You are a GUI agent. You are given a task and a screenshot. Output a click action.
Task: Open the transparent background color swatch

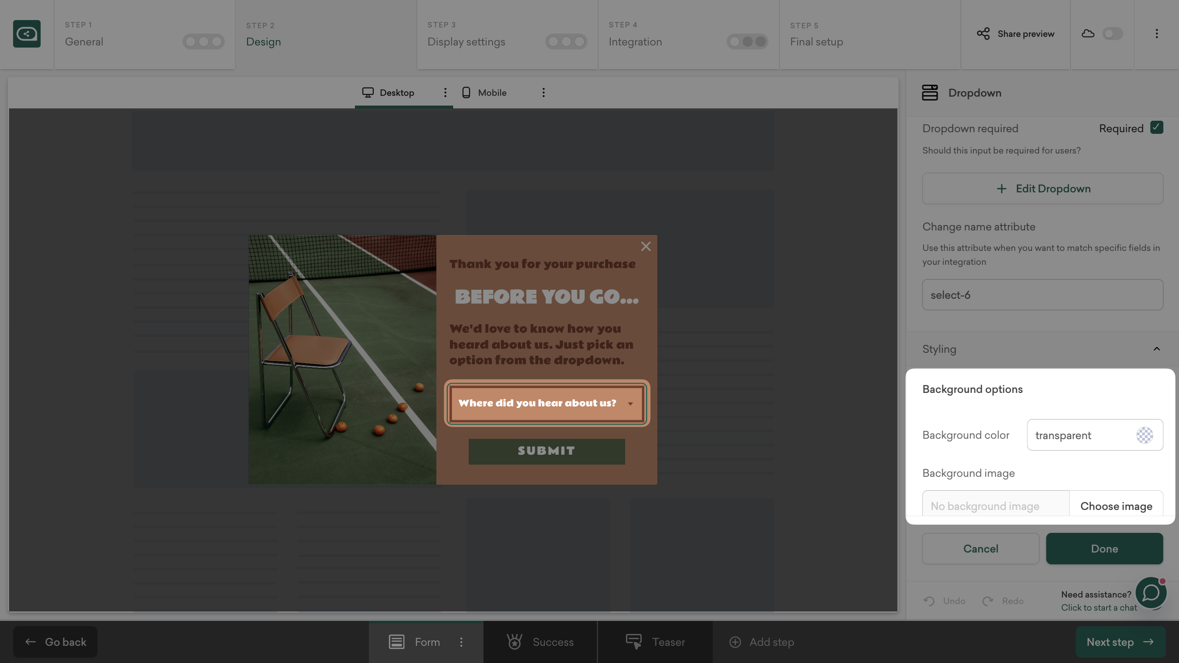pyautogui.click(x=1144, y=435)
